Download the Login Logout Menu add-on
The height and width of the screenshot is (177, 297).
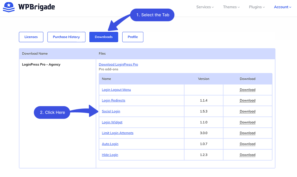tap(248, 90)
